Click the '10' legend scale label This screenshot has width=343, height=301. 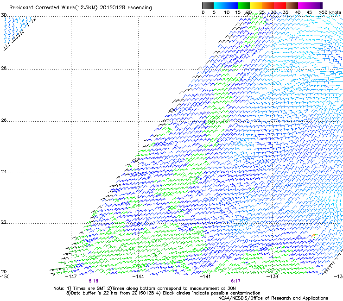(227, 13)
